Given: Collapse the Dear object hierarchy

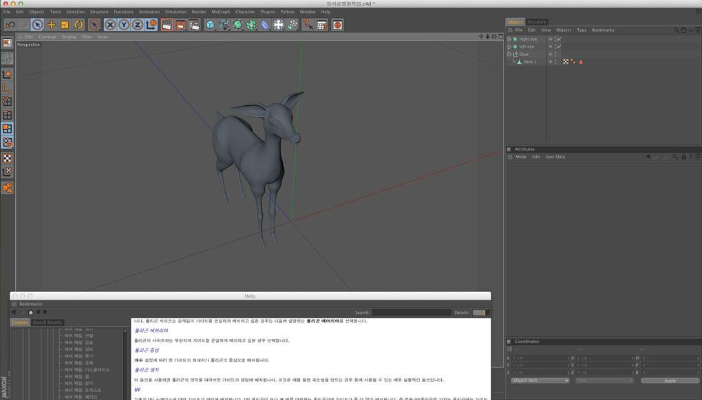Looking at the screenshot, I should click(x=509, y=54).
